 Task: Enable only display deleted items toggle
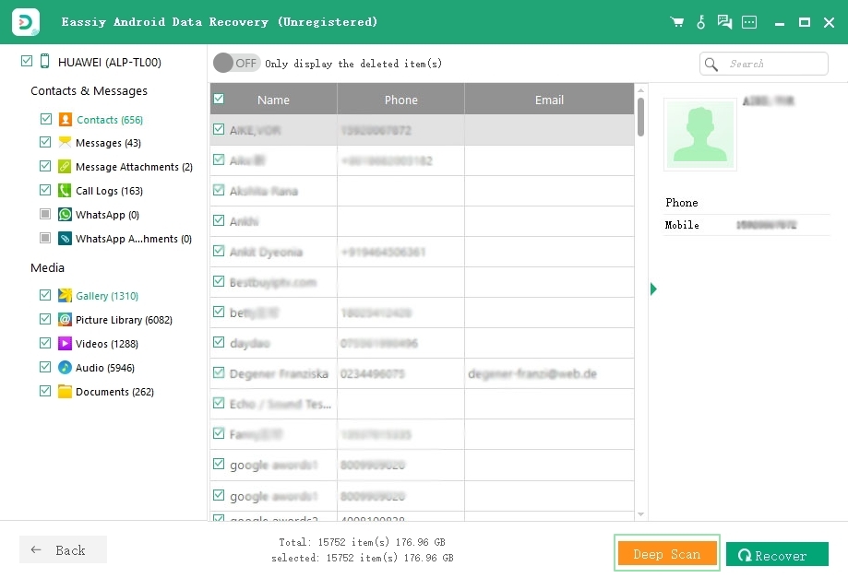(x=236, y=64)
